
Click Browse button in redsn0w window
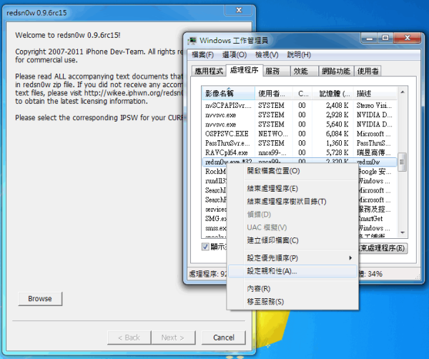pyautogui.click(x=40, y=298)
